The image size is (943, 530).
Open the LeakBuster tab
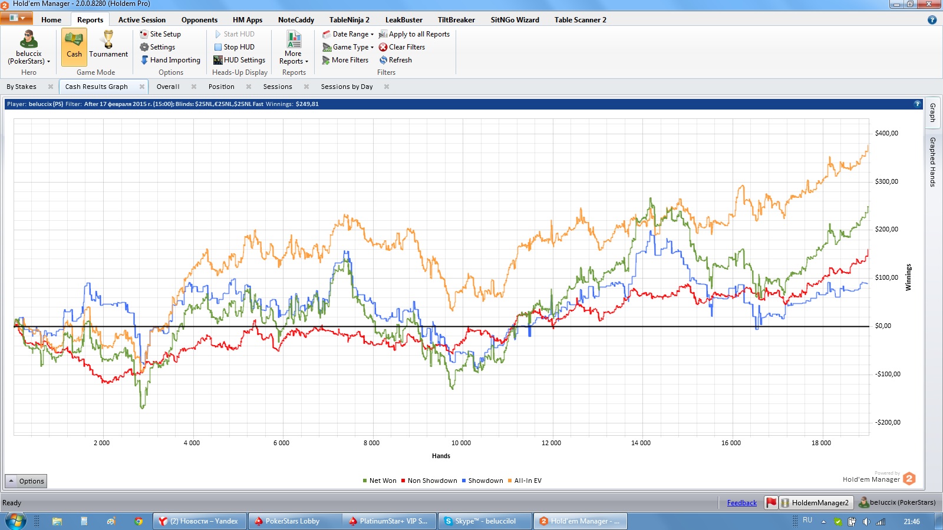tap(404, 19)
